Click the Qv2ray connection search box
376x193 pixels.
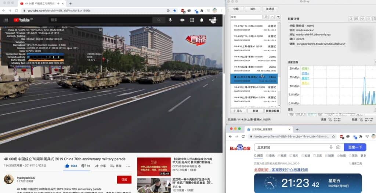pos(246,17)
